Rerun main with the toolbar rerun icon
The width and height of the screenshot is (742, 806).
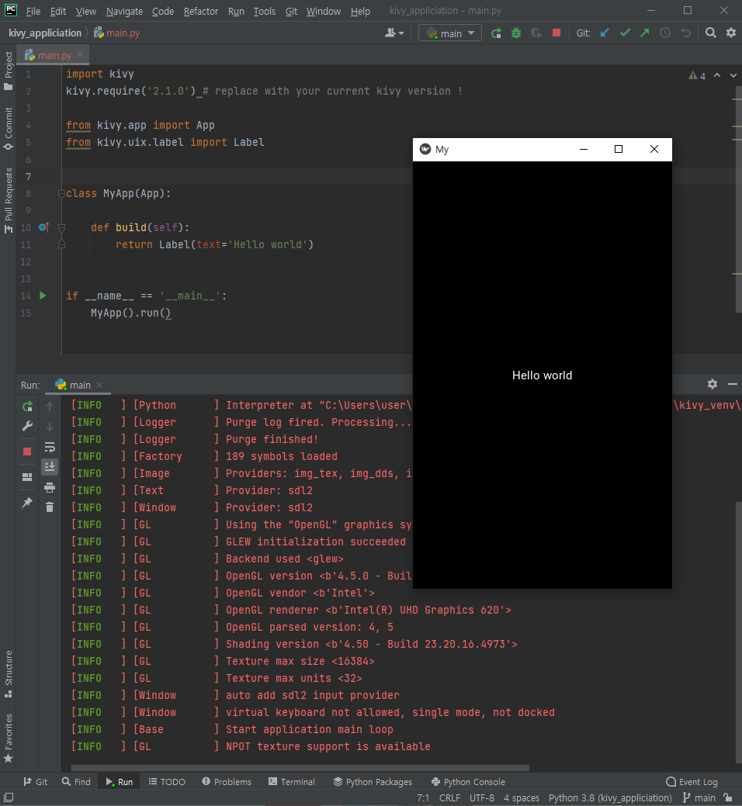496,33
